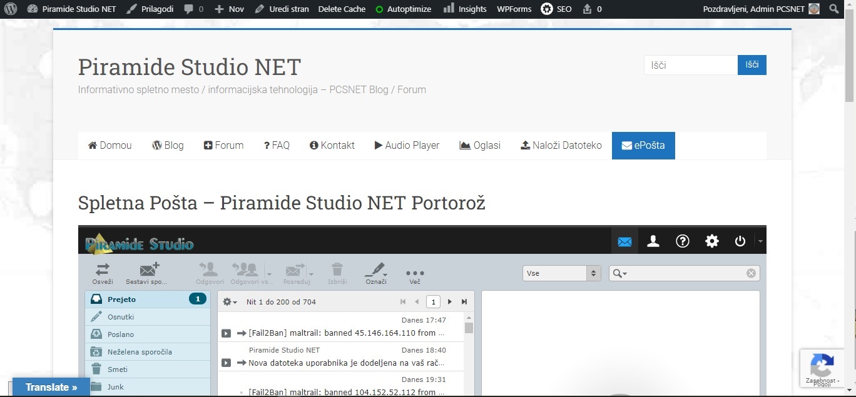Expand the reply-all options arrow
The height and width of the screenshot is (397, 856).
click(x=269, y=273)
